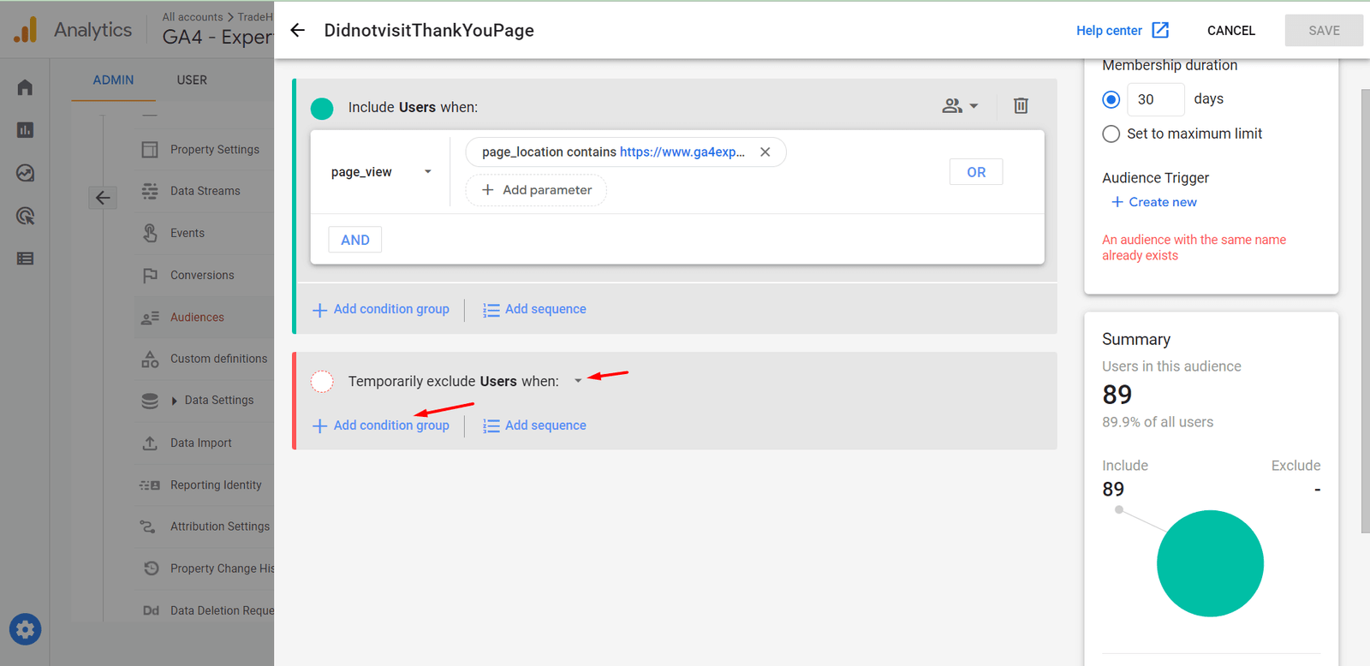Click the Property Change History icon
This screenshot has height=666, width=1370.
pos(151,568)
